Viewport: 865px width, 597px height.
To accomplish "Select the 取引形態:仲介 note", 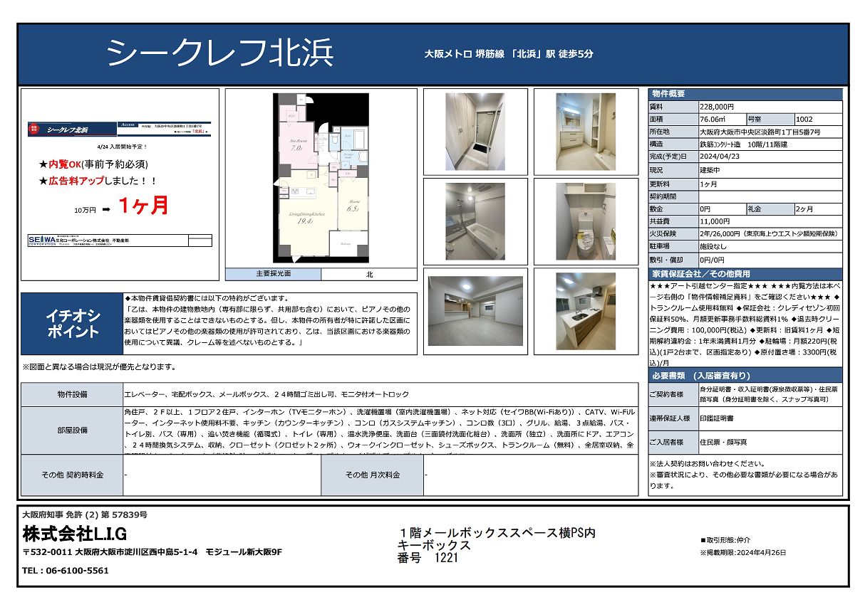I will [x=725, y=541].
